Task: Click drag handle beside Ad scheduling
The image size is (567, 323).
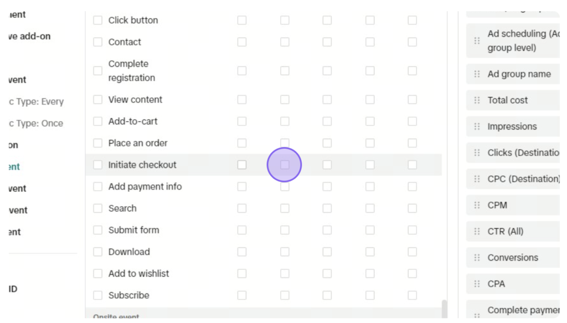Action: [x=477, y=41]
